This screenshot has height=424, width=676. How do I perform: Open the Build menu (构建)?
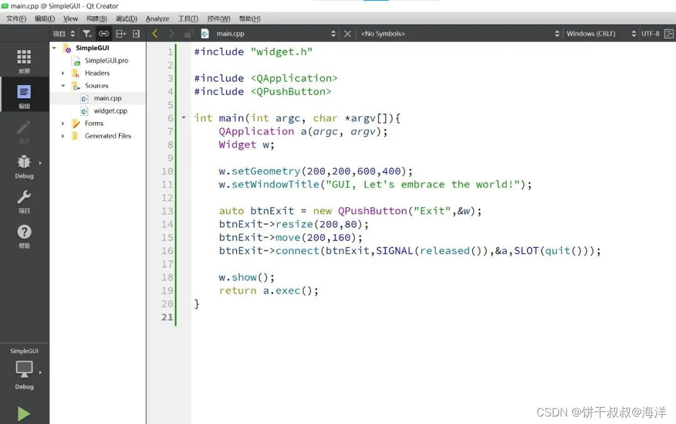point(96,19)
